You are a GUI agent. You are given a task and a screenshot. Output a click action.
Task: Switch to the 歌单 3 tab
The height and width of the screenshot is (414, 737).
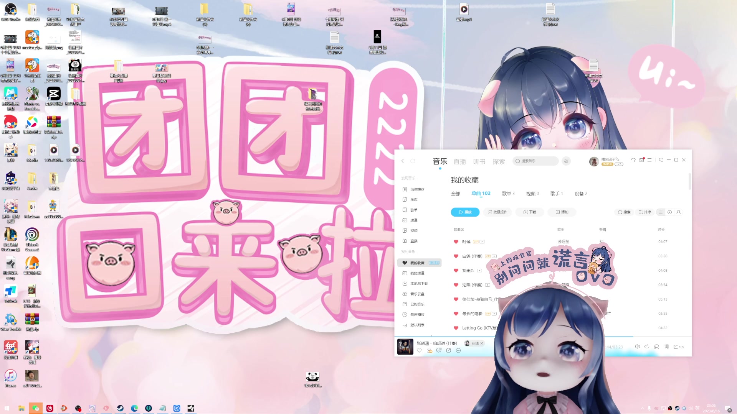(508, 194)
